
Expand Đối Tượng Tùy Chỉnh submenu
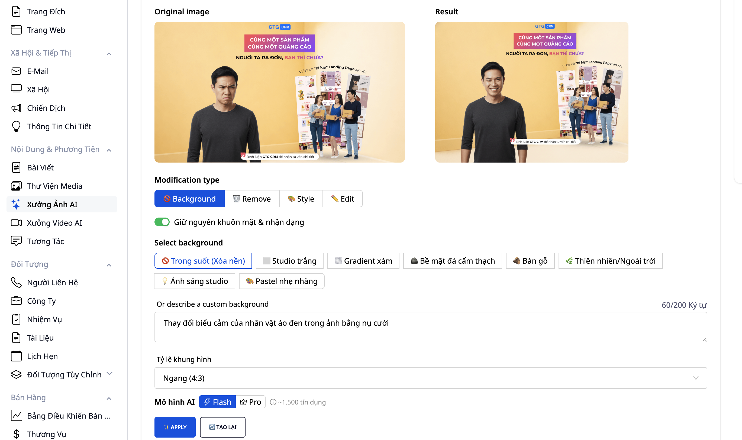109,374
